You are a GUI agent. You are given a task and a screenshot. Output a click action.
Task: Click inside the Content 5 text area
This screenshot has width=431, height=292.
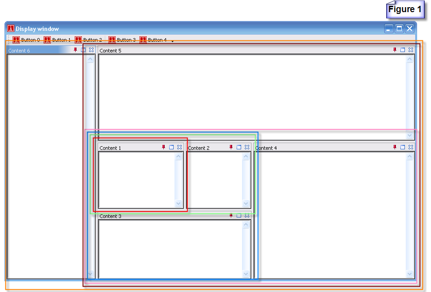(x=252, y=97)
